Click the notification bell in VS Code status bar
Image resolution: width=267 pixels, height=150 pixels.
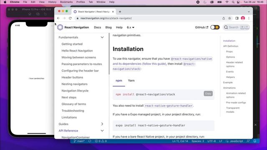pyautogui.click(x=255, y=141)
